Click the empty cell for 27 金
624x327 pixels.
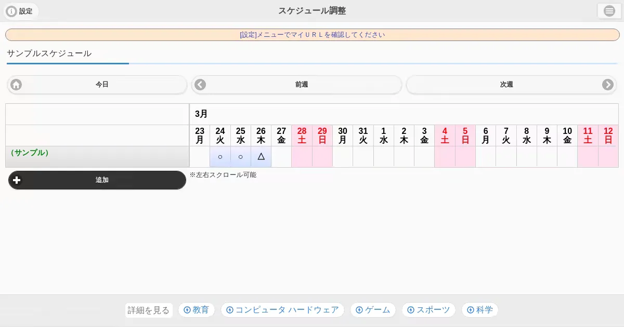coord(281,156)
